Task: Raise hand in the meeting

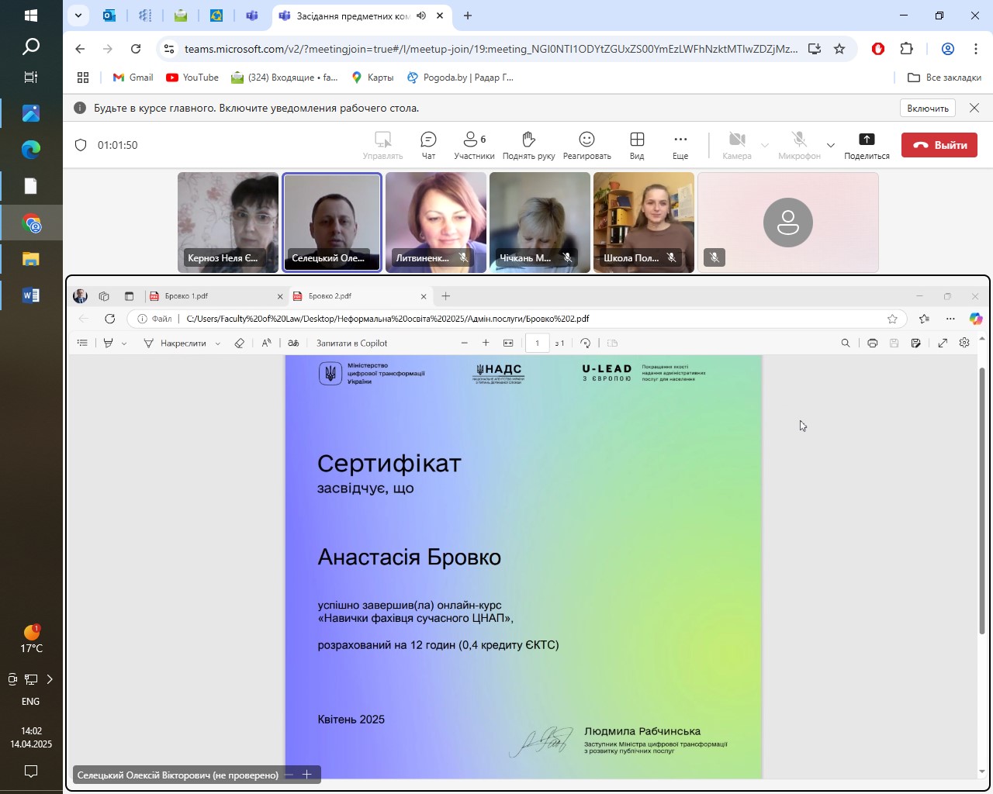Action: pos(528,145)
